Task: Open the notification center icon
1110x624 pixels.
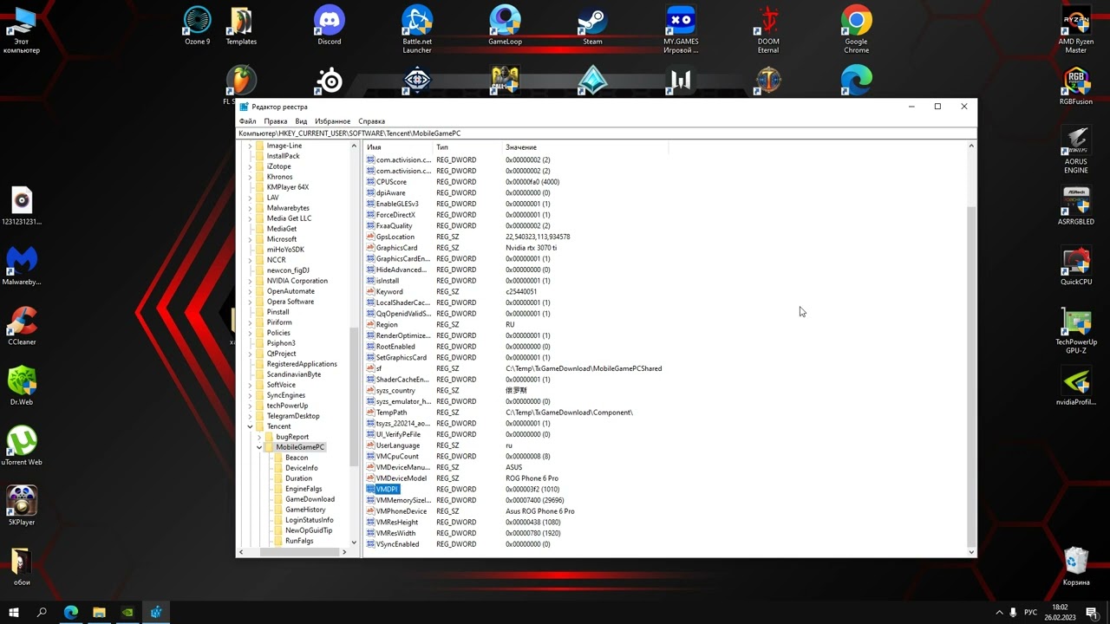Action: (x=1092, y=612)
